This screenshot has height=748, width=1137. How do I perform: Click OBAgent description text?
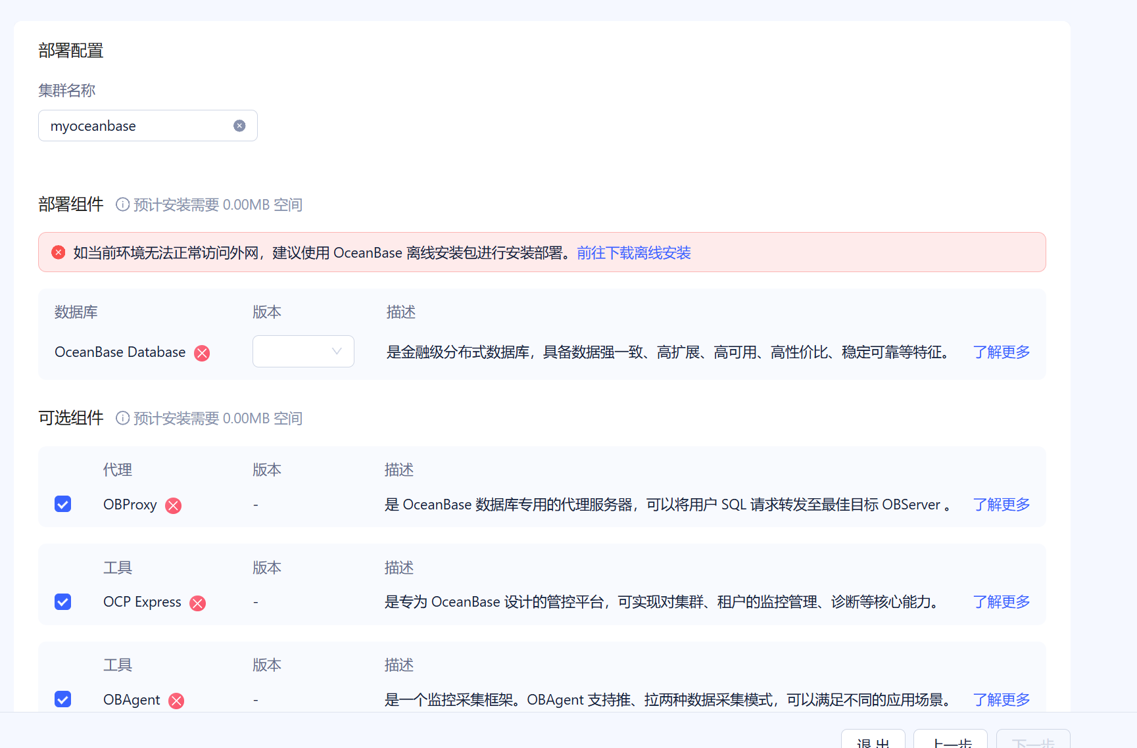click(x=669, y=700)
